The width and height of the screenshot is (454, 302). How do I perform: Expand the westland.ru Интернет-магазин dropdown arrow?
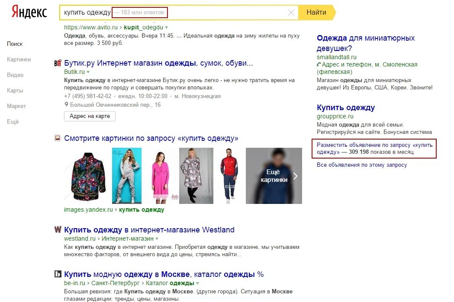pyautogui.click(x=157, y=239)
